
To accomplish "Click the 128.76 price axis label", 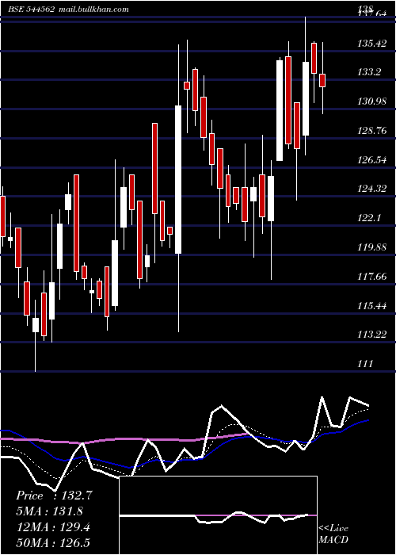I will (371, 131).
